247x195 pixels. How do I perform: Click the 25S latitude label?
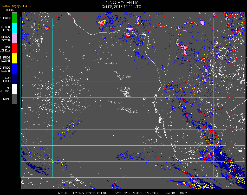click(x=231, y=129)
